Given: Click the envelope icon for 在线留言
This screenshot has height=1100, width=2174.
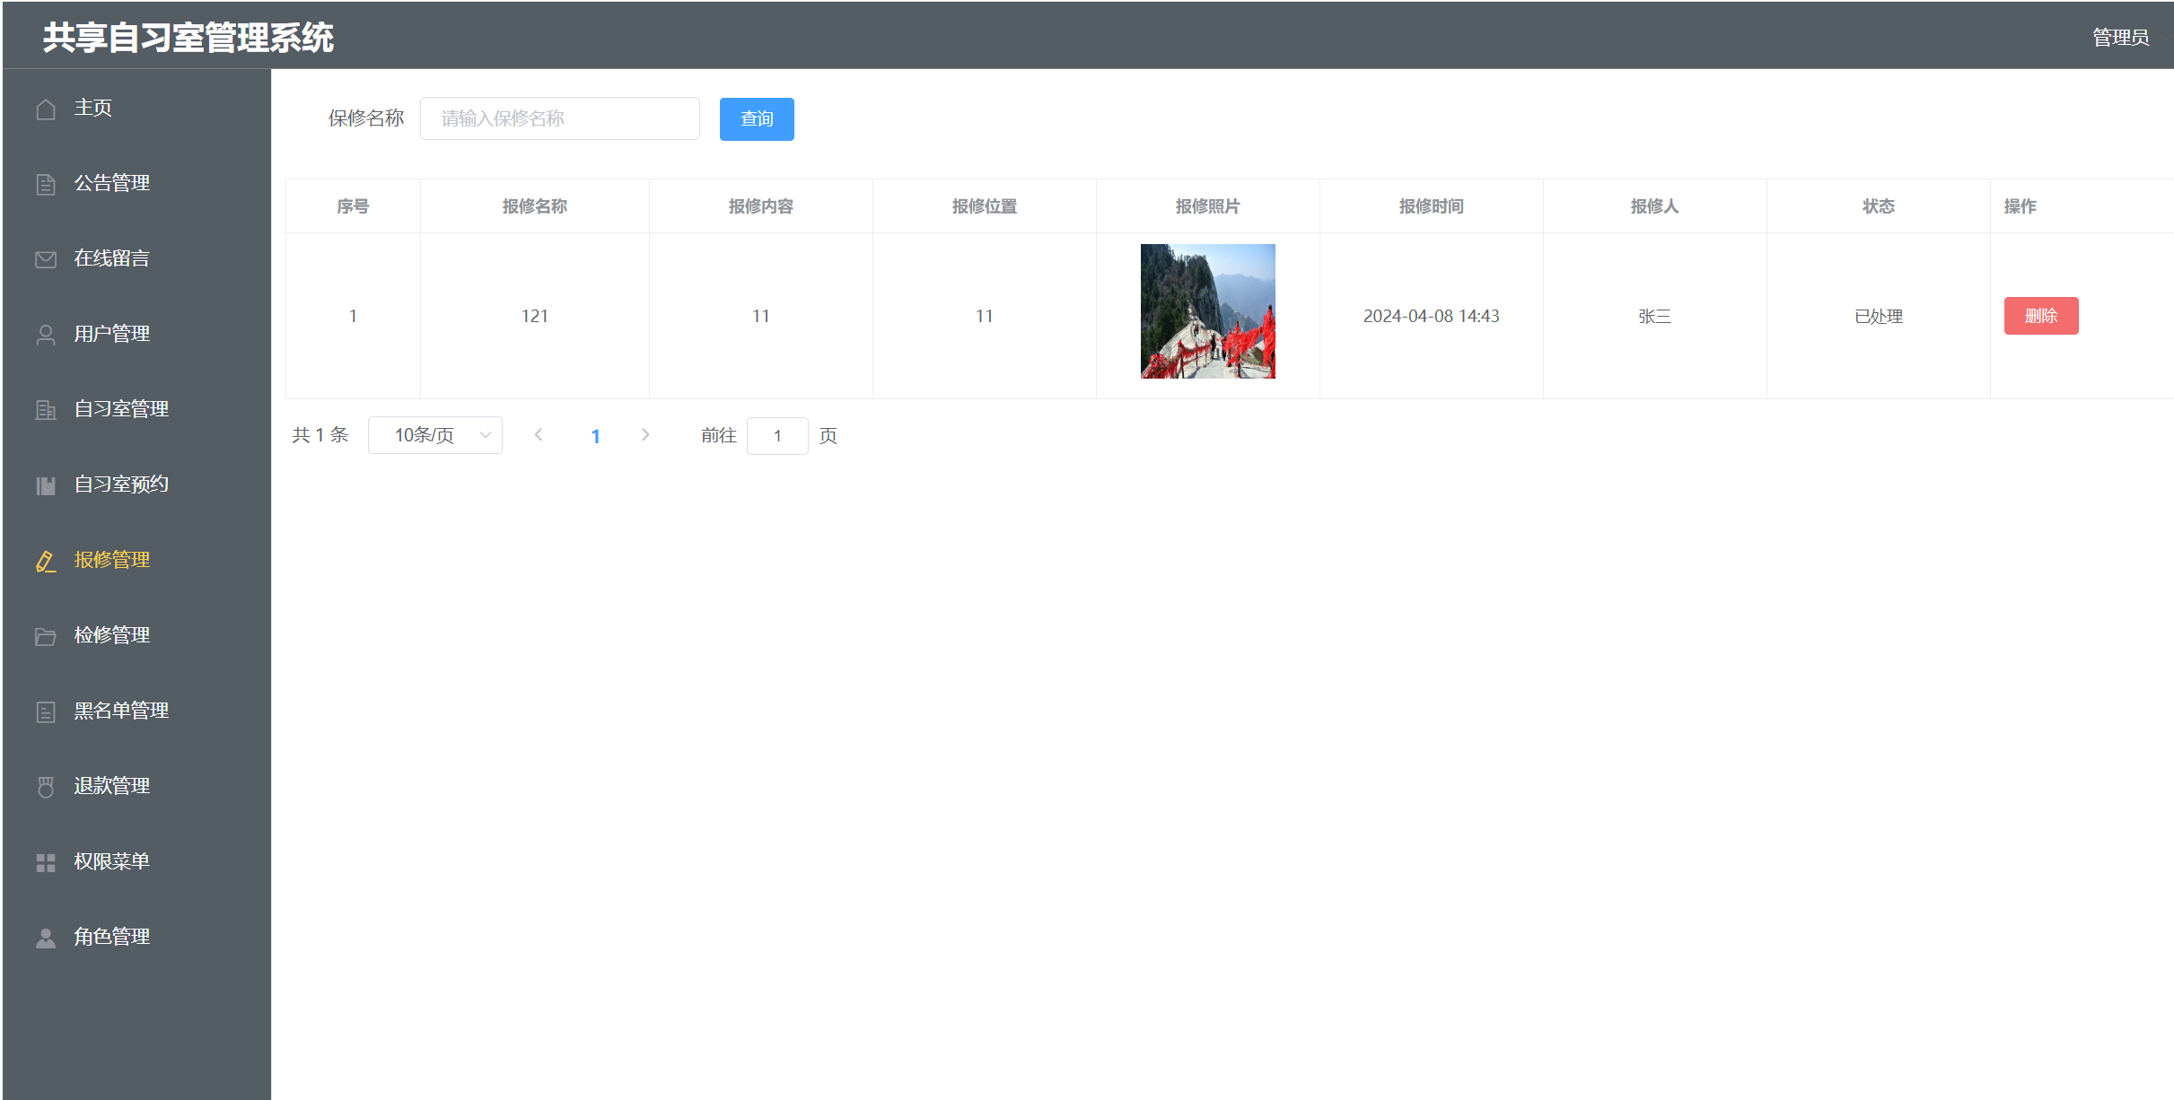Looking at the screenshot, I should pos(46,258).
